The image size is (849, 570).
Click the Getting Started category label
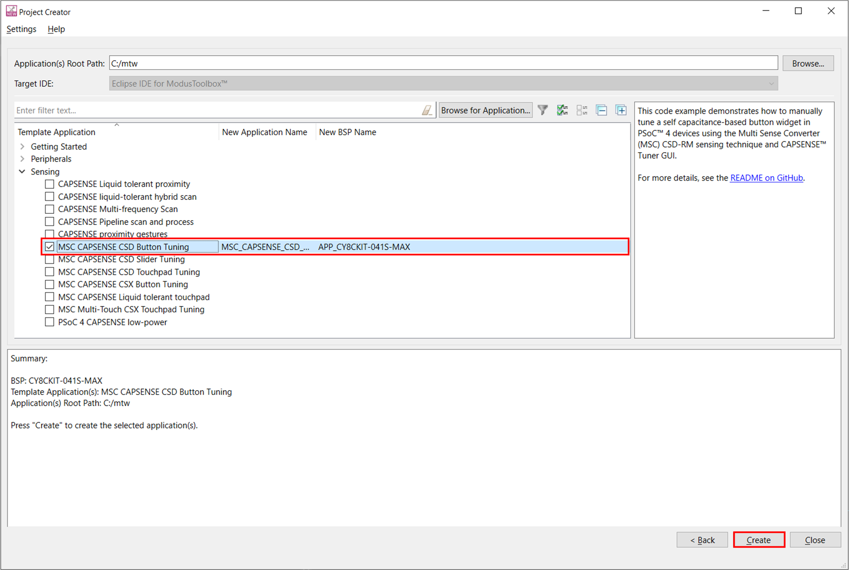(59, 146)
